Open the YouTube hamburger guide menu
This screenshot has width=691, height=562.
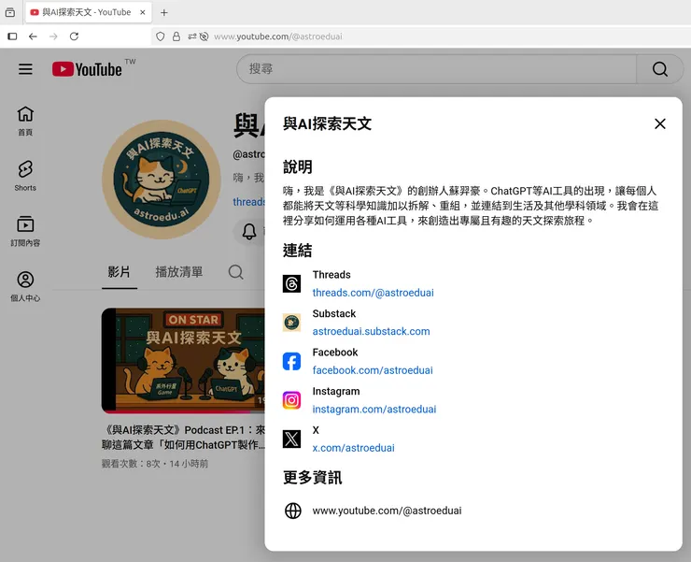[x=25, y=69]
